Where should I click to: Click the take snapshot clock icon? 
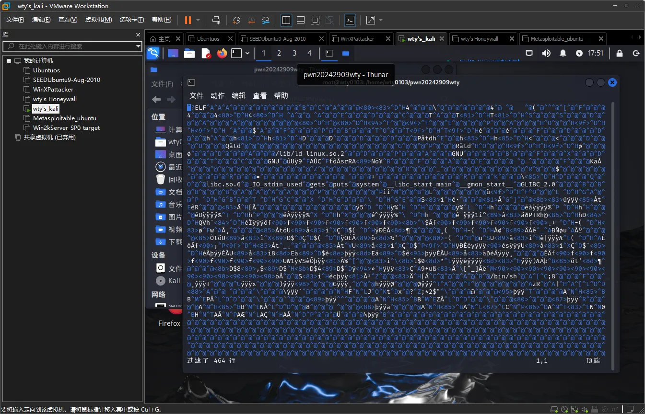pyautogui.click(x=236, y=20)
